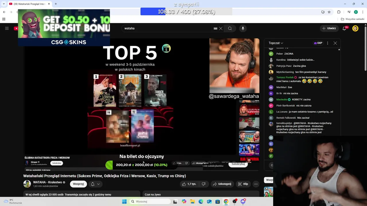This screenshot has width=367, height=206.
Task: Join the channel with Wesprzyj button
Action: (x=78, y=184)
